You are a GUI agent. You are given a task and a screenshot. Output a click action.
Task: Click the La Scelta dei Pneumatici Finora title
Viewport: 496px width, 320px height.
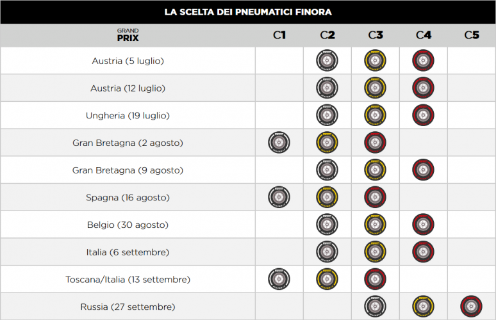click(x=248, y=12)
